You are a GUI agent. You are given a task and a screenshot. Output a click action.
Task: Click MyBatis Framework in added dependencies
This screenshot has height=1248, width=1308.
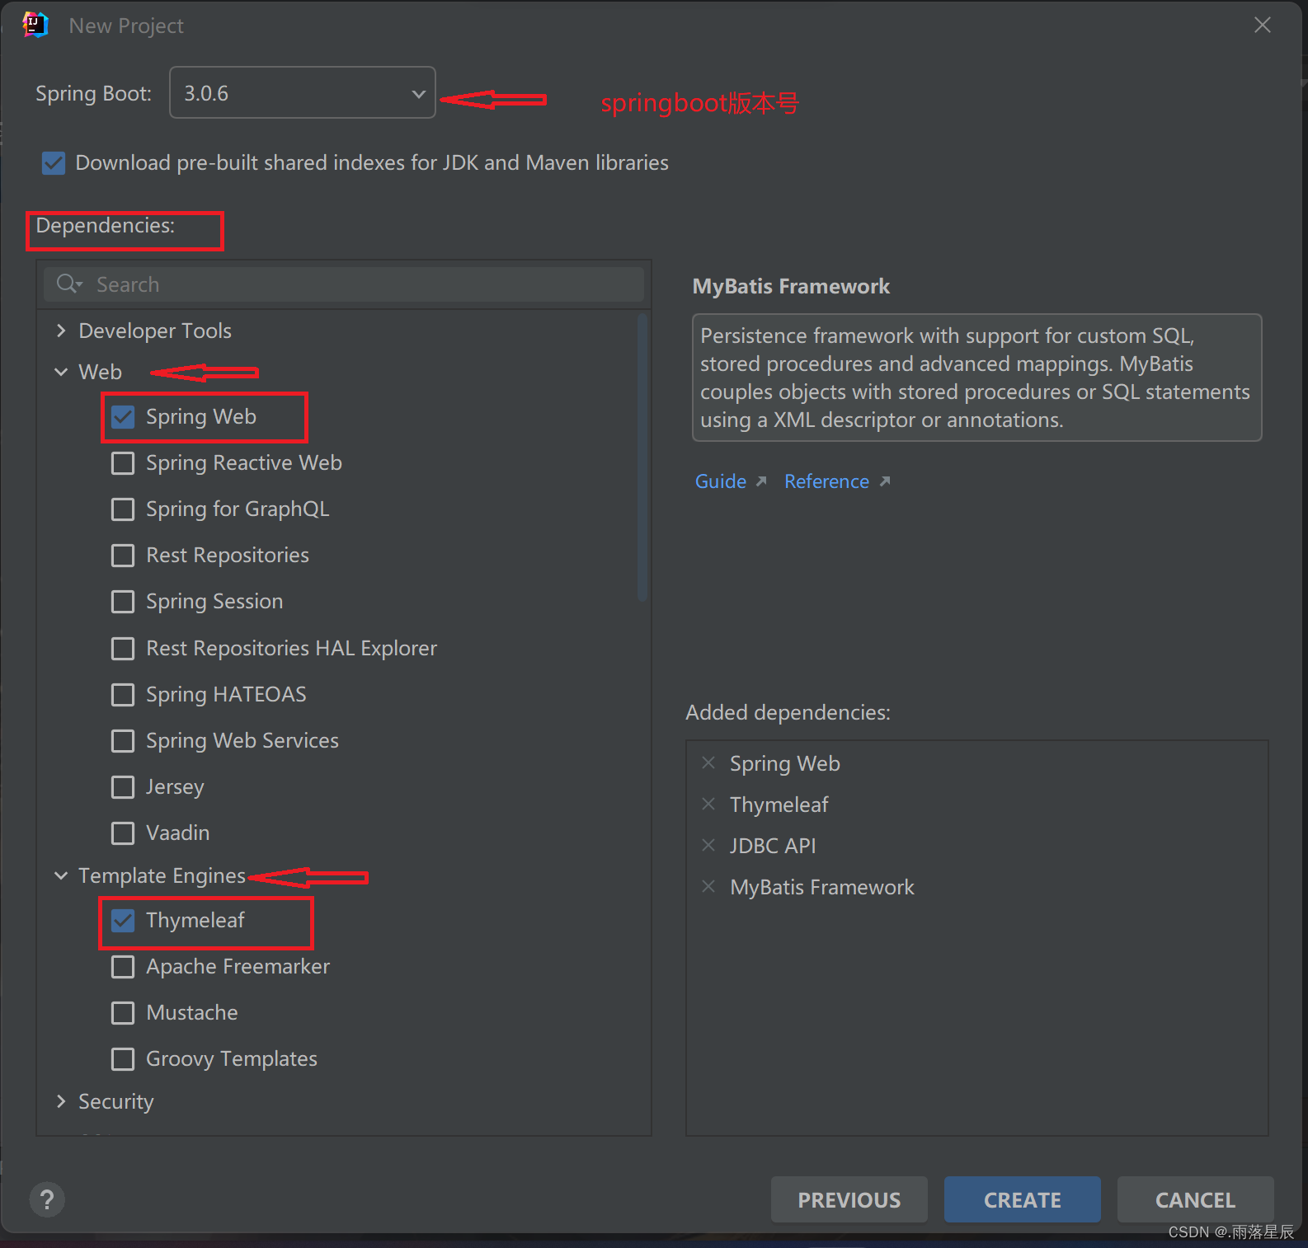click(822, 887)
